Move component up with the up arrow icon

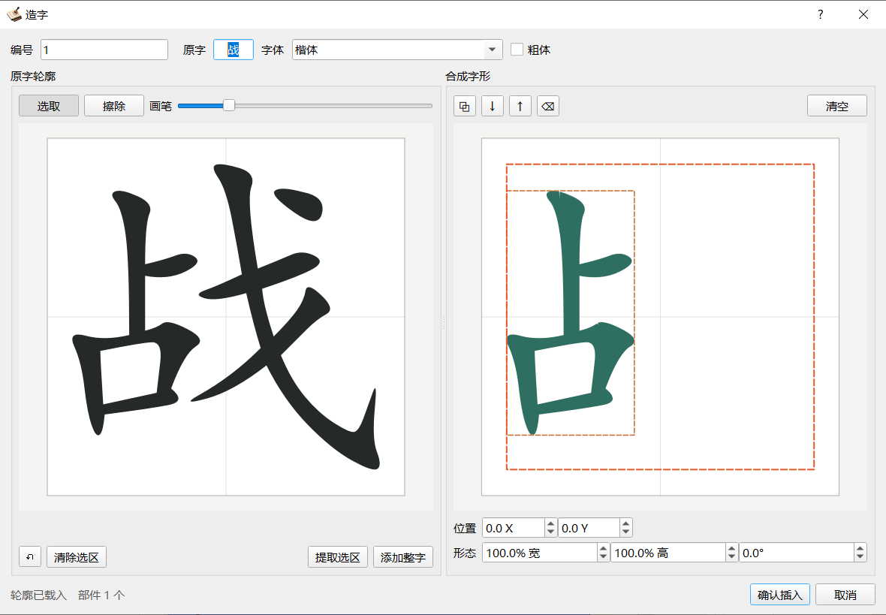coord(520,107)
